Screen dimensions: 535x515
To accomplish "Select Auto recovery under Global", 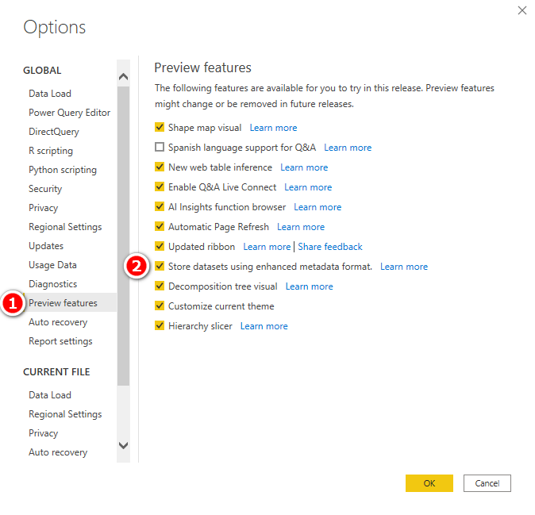I will pyautogui.click(x=58, y=322).
